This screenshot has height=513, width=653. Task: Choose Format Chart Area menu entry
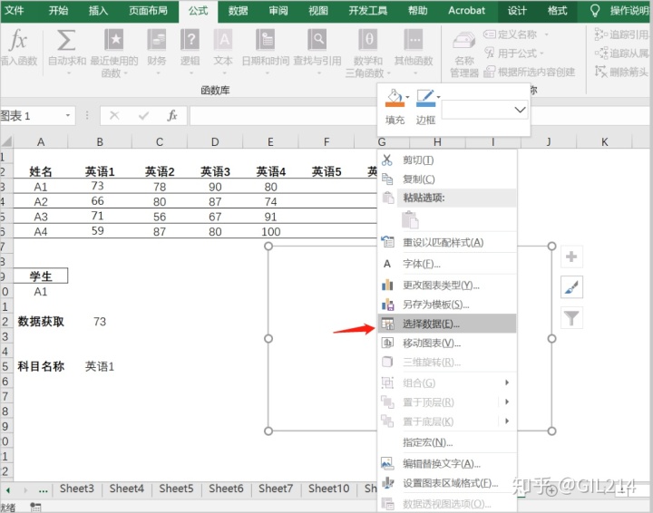point(447,483)
